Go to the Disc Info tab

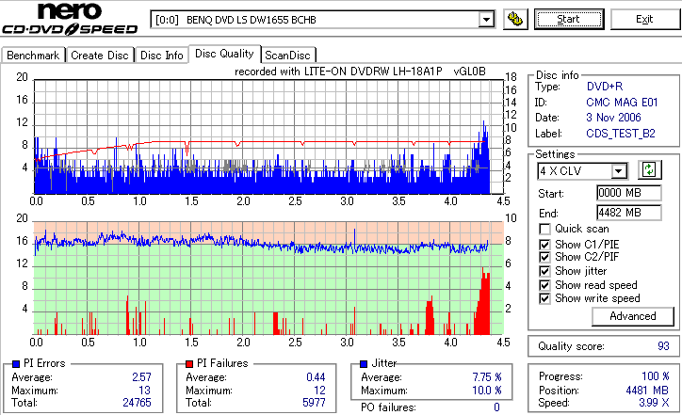click(x=161, y=56)
